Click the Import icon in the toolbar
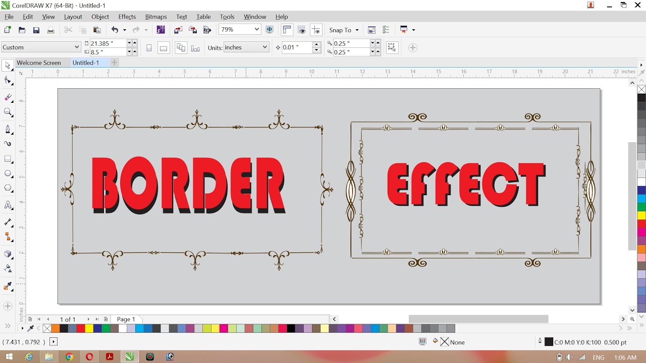Image resolution: width=646 pixels, height=363 pixels. pyautogui.click(x=178, y=30)
